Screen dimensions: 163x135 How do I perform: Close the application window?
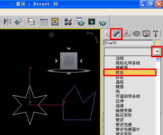[x=159, y=4]
